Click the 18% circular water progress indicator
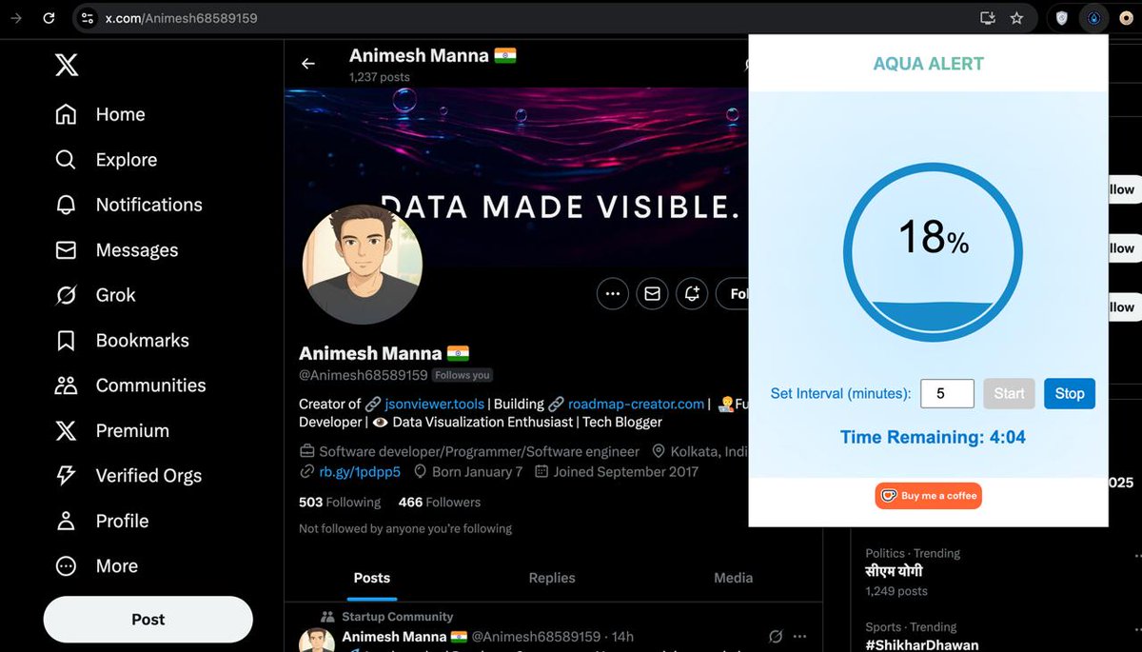1142x652 pixels. (933, 251)
